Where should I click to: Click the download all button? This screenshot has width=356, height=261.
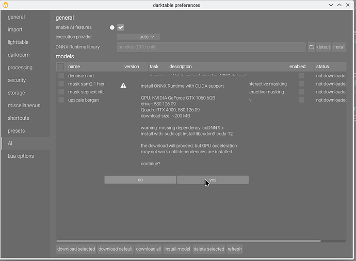point(148,249)
